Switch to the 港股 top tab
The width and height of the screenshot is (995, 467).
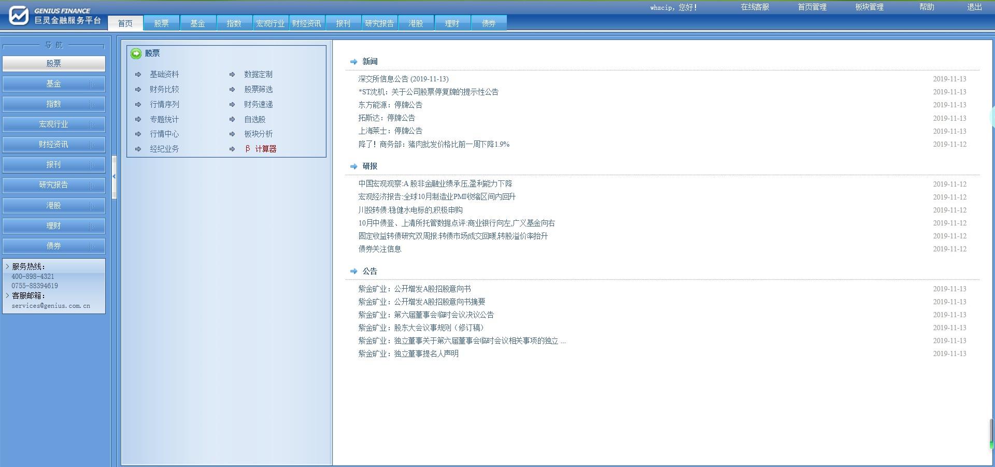click(x=416, y=23)
